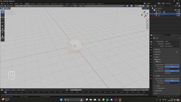Jump to the timeline end frame

(81, 90)
